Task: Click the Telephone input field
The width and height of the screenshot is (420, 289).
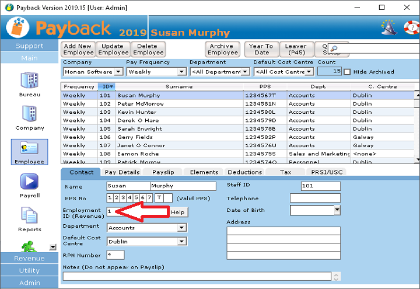Action: 314,199
